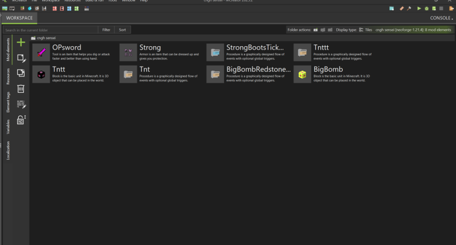Viewport: 456px width, 245px height.
Task: Click the cngh sensei folder breadcrumb icon
Action: (33, 38)
